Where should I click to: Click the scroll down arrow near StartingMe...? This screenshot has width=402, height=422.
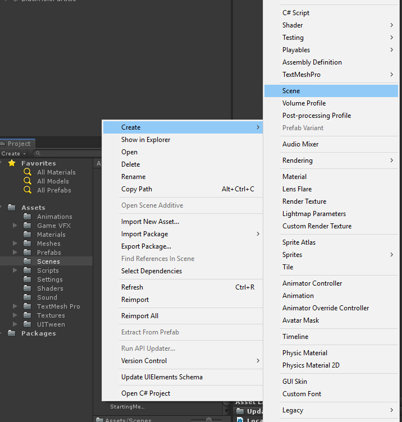(226, 411)
